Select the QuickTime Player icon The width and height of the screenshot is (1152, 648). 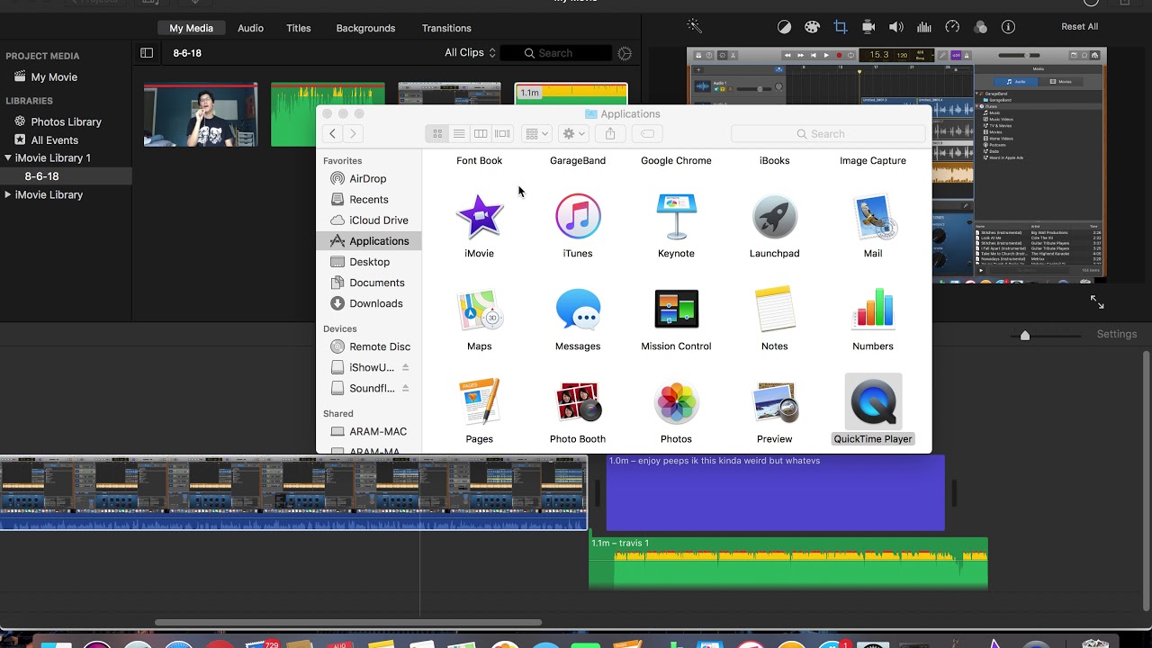point(873,402)
